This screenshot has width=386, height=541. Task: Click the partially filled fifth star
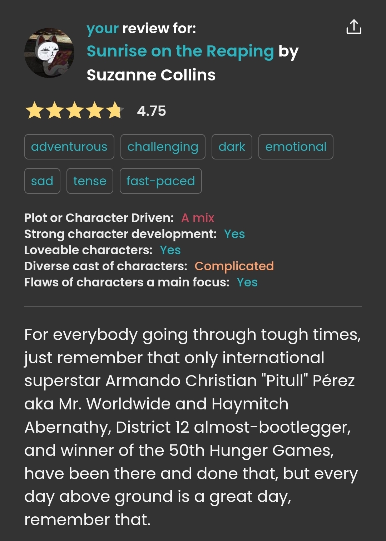point(115,110)
